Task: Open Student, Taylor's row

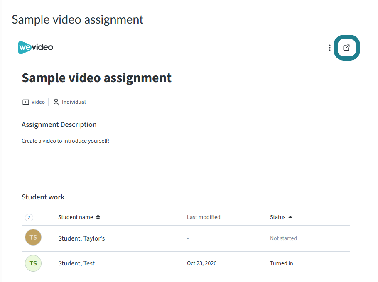Action: pyautogui.click(x=186, y=238)
